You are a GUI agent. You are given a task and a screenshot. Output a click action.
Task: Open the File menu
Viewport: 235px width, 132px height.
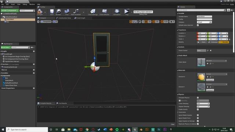pyautogui.click(x=3, y=4)
